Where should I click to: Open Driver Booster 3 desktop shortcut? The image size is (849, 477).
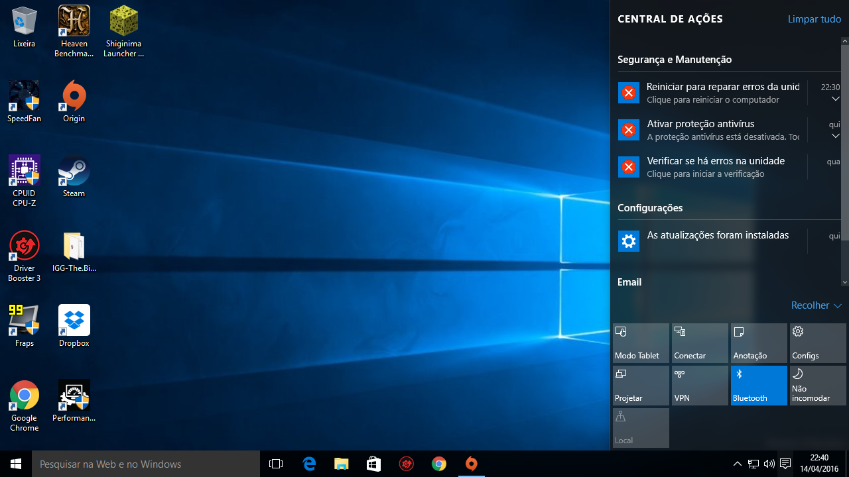pyautogui.click(x=25, y=256)
